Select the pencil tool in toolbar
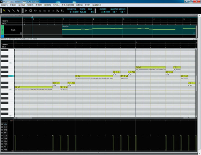Screen dimensions: 201x155 (9, 11)
